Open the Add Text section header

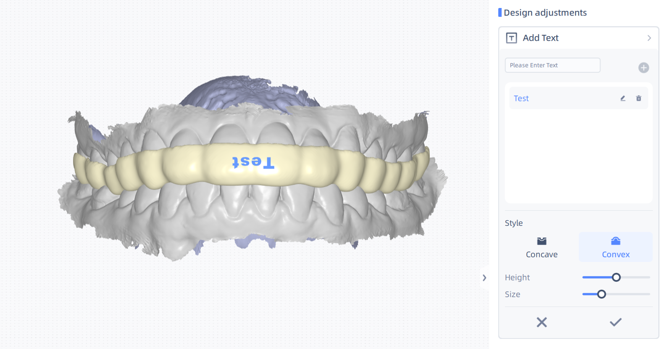pos(579,38)
